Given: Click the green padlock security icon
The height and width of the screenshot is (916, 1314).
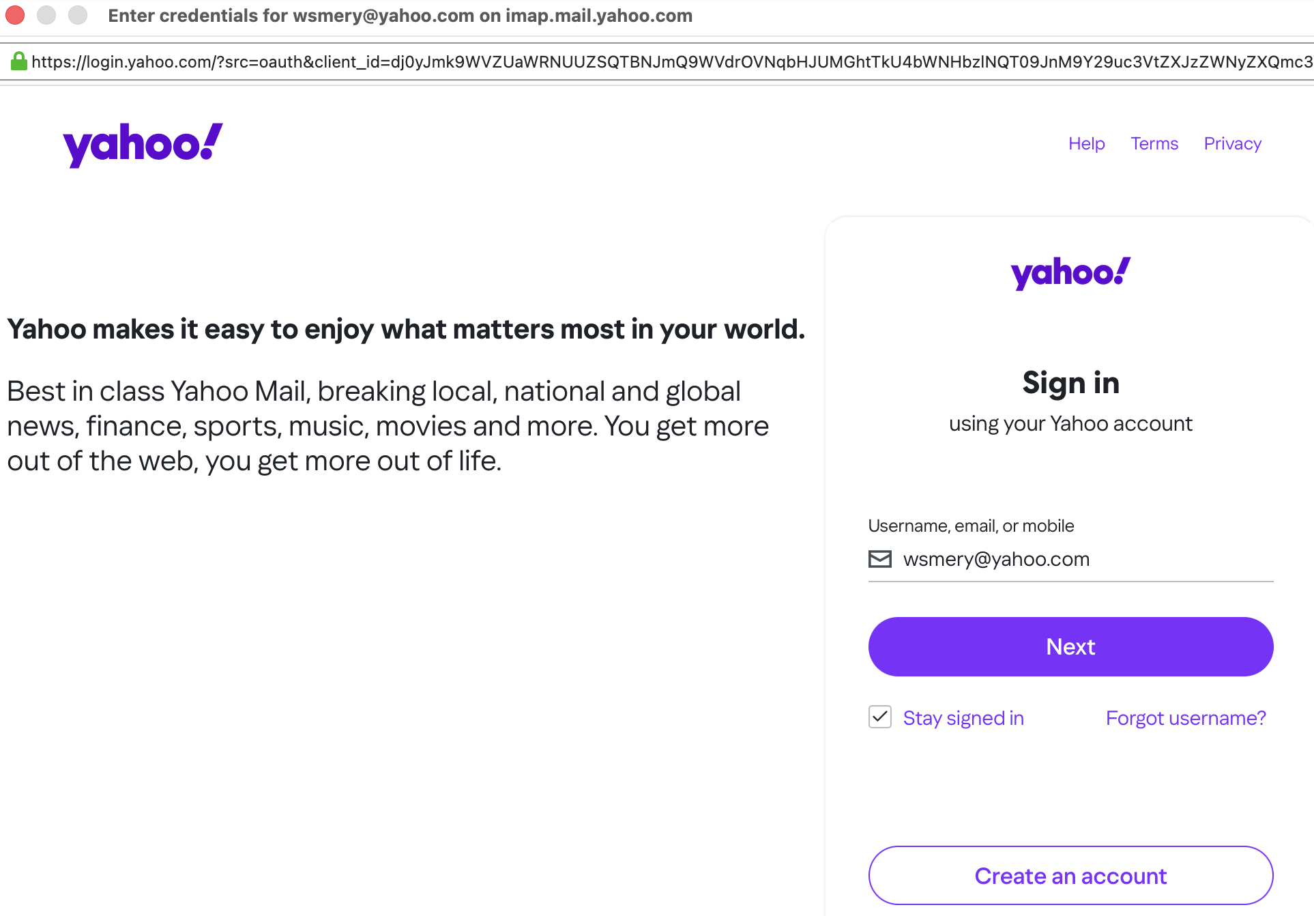Looking at the screenshot, I should pos(18,61).
